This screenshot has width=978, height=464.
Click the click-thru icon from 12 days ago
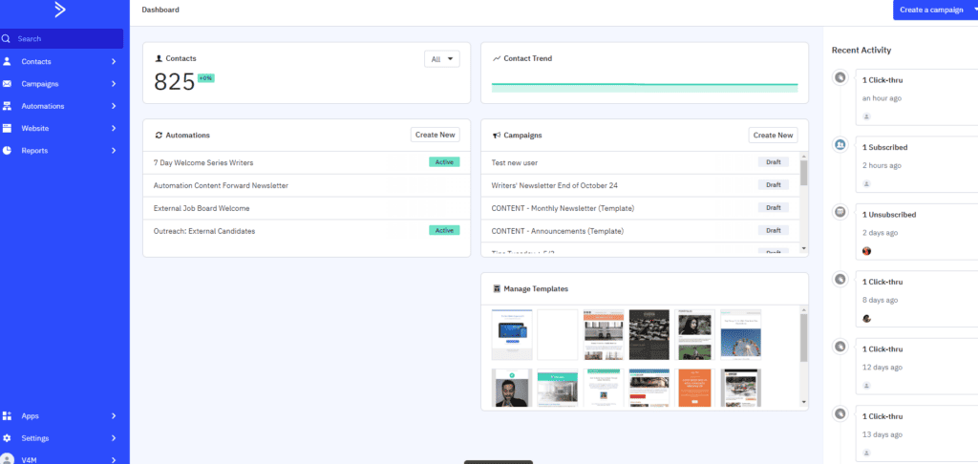tap(840, 347)
